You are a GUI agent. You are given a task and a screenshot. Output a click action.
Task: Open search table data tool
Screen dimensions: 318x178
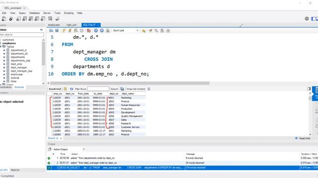click(50, 19)
